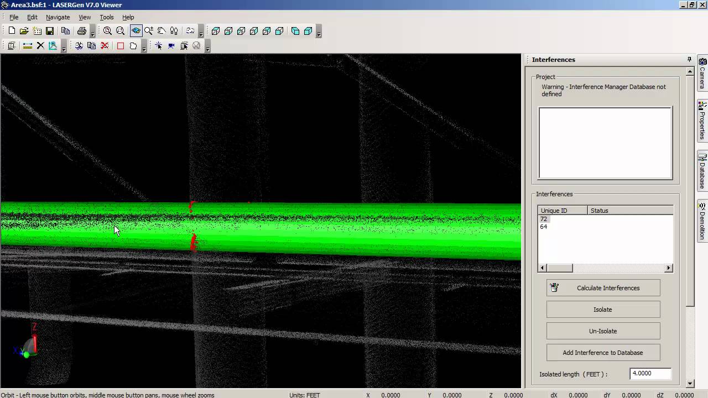Switch to the Demolition side tab
Image resolution: width=708 pixels, height=398 pixels.
(702, 220)
